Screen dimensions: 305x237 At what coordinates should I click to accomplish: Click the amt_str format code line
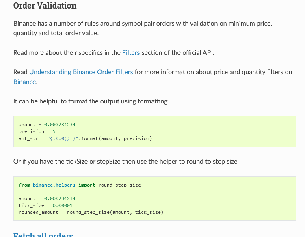[85, 138]
